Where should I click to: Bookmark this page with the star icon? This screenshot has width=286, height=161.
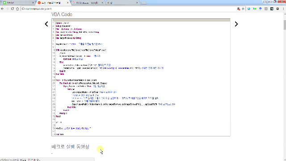point(243,9)
